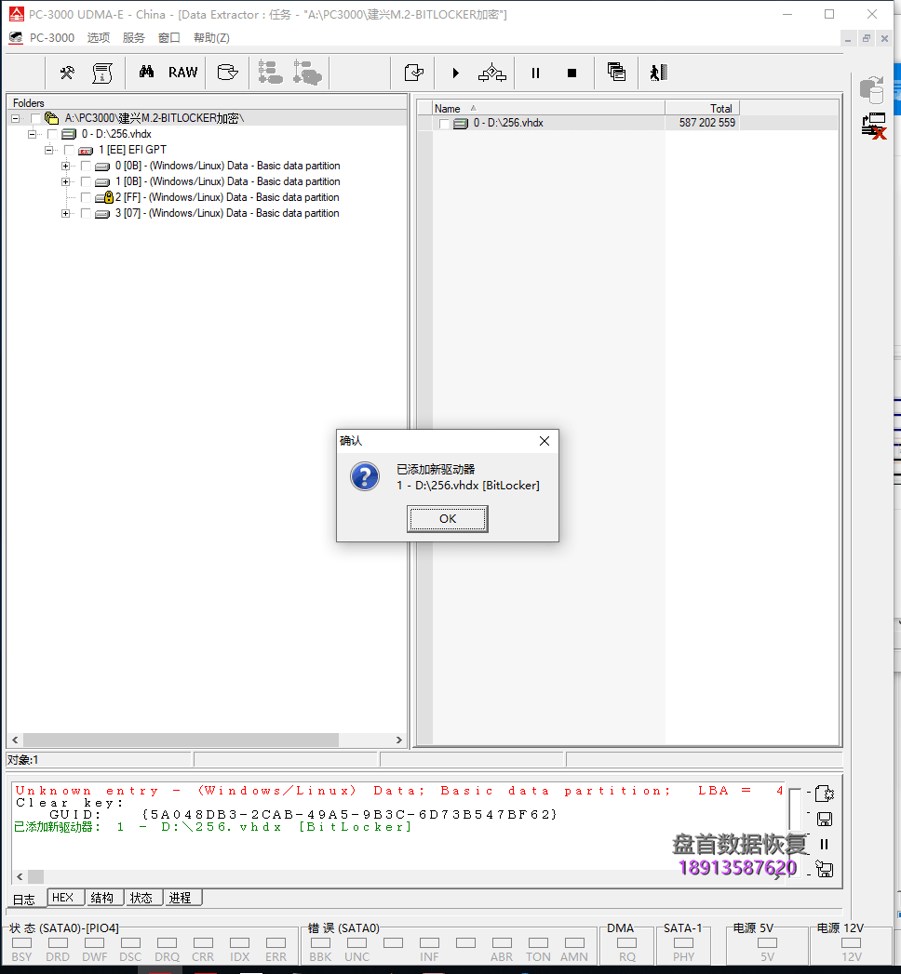
Task: Click the export checkmark toolbar icon
Action: tap(414, 73)
